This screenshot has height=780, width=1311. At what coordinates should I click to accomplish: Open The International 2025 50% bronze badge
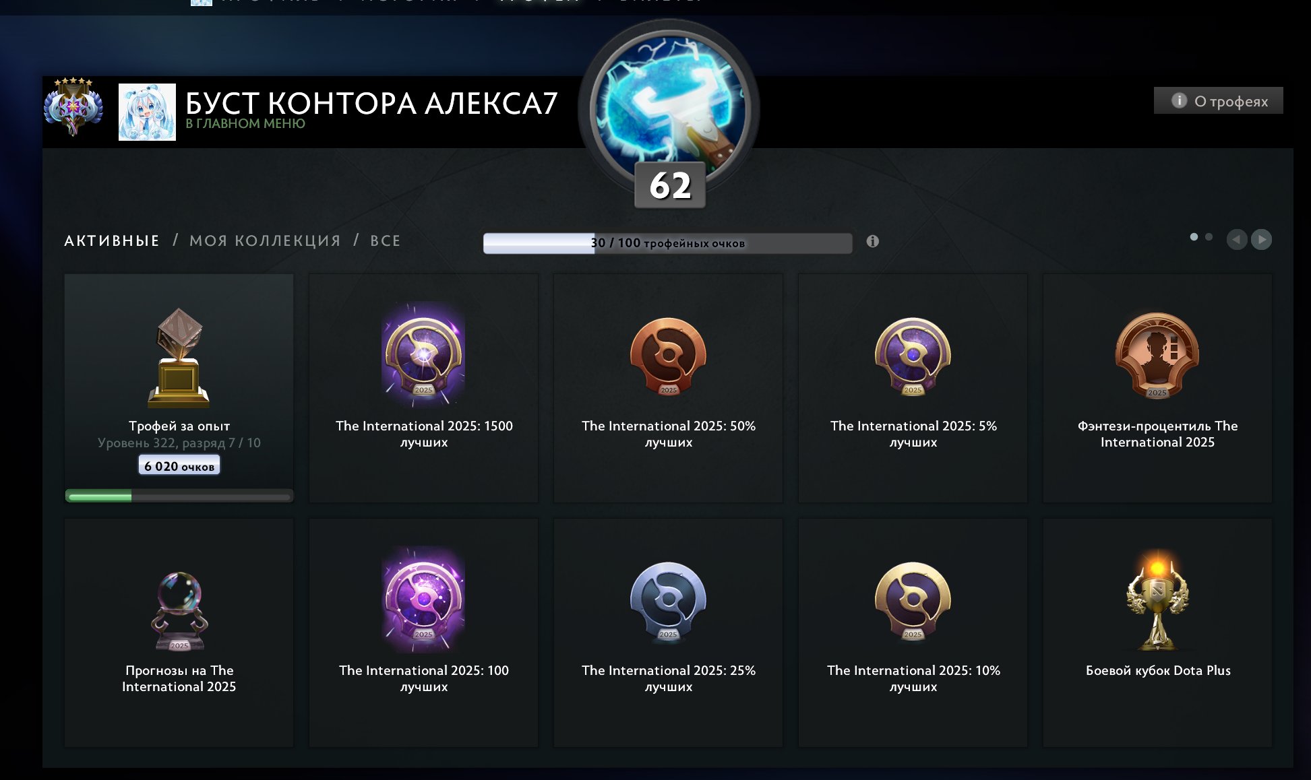pos(668,356)
